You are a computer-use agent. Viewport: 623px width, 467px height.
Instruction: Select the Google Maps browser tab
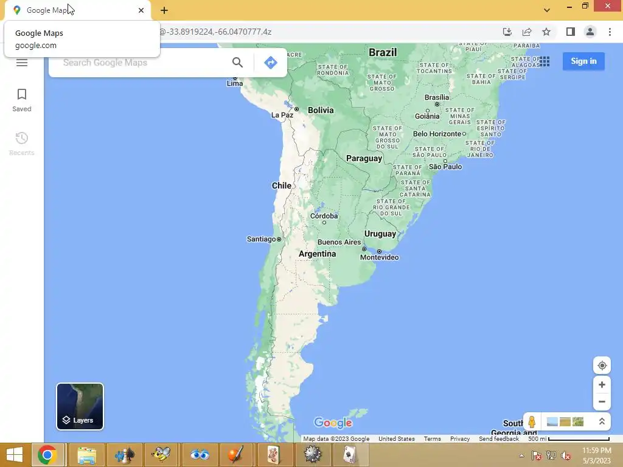pyautogui.click(x=78, y=10)
